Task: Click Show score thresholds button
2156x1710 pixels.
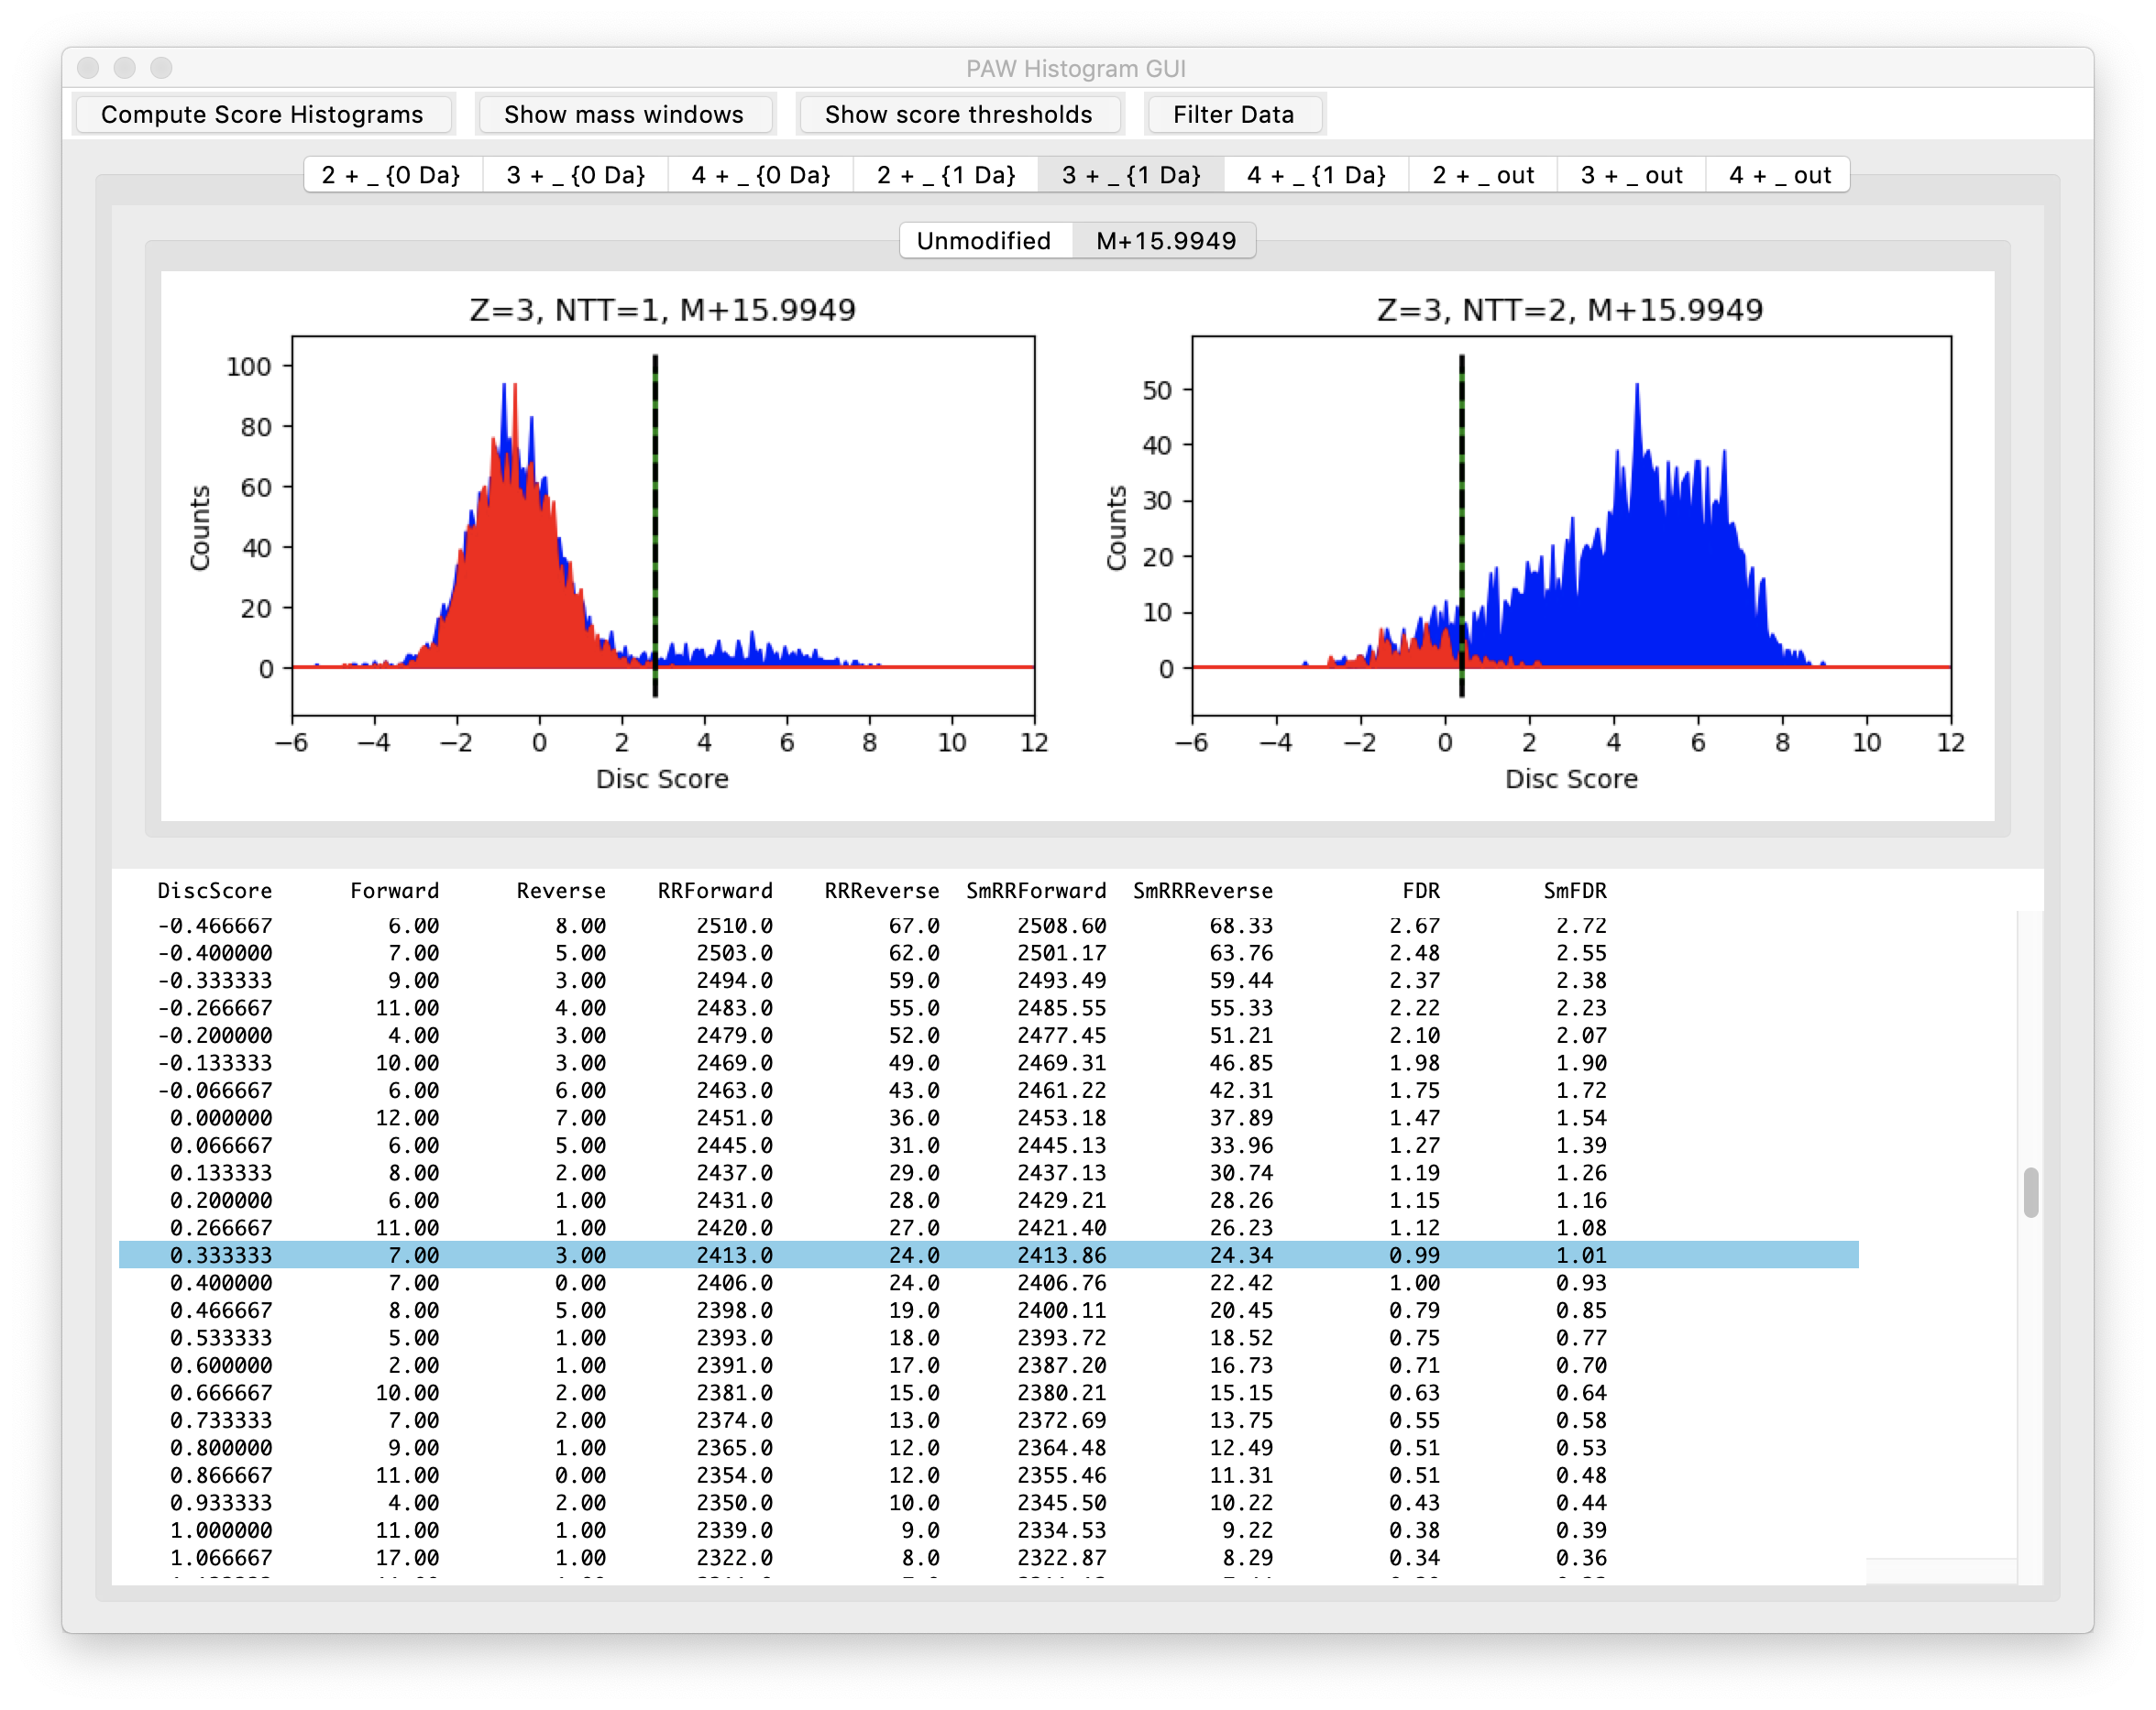Action: coord(958,114)
